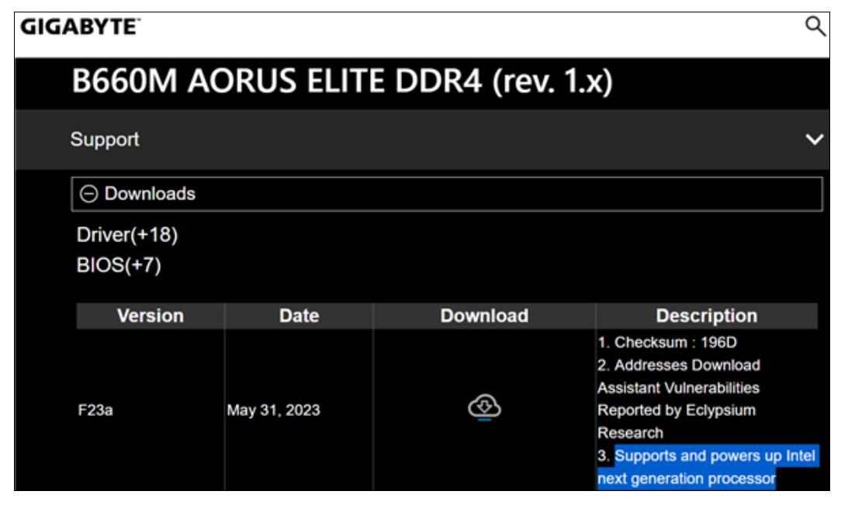Collapse Downloads using the minus circle icon

coord(89,194)
